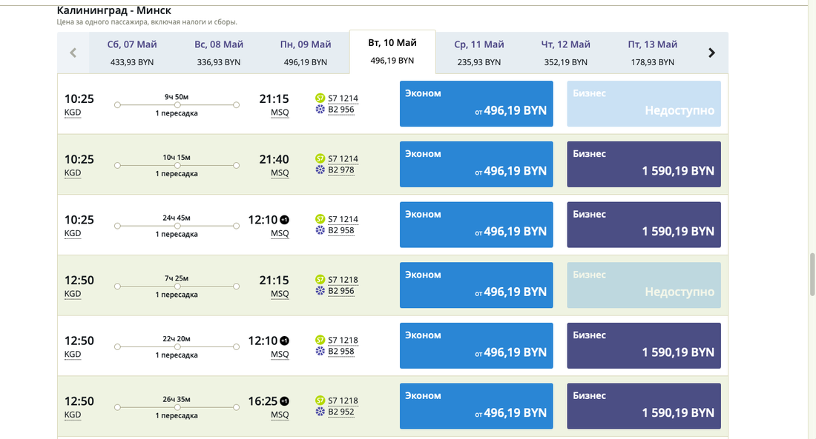Select Эконом fare for the 12:50–16:25 flight
This screenshot has width=816, height=439.
tap(476, 406)
